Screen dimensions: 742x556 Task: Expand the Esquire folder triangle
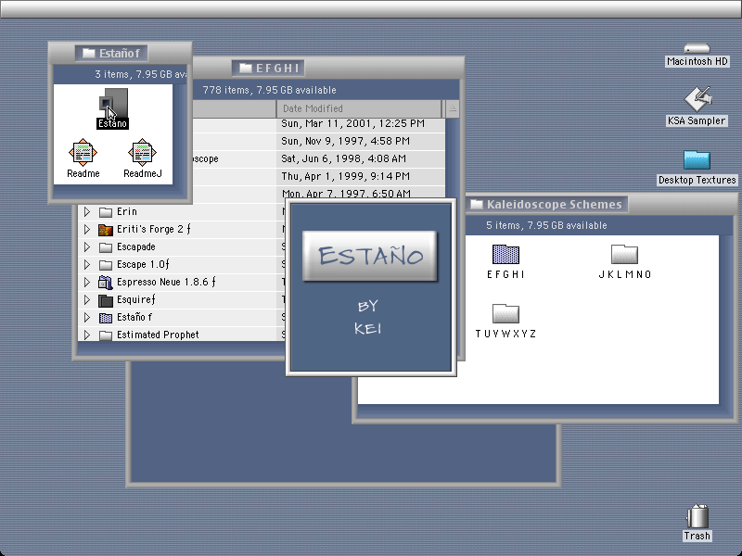87,300
